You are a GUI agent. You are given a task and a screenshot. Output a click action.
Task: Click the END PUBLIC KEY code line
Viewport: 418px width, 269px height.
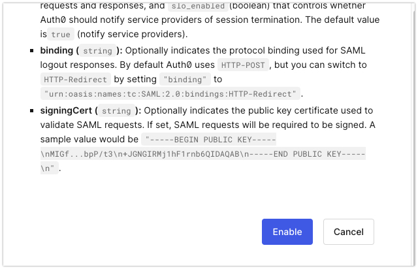(203, 154)
